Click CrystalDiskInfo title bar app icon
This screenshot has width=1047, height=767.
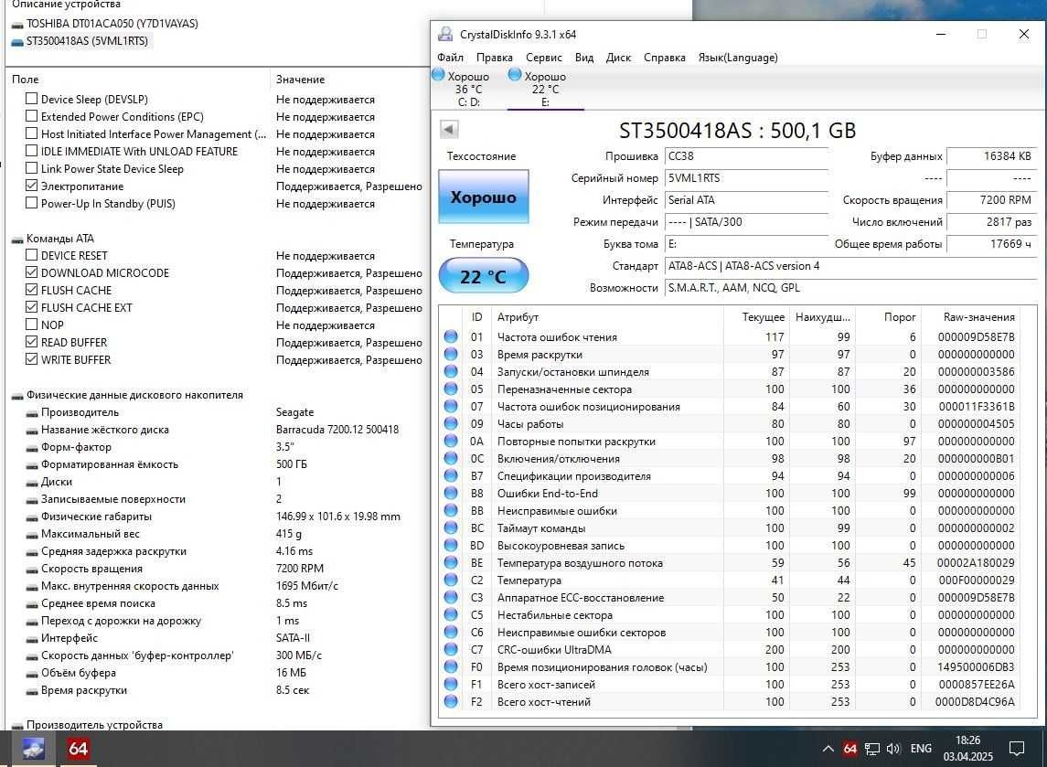click(x=444, y=34)
